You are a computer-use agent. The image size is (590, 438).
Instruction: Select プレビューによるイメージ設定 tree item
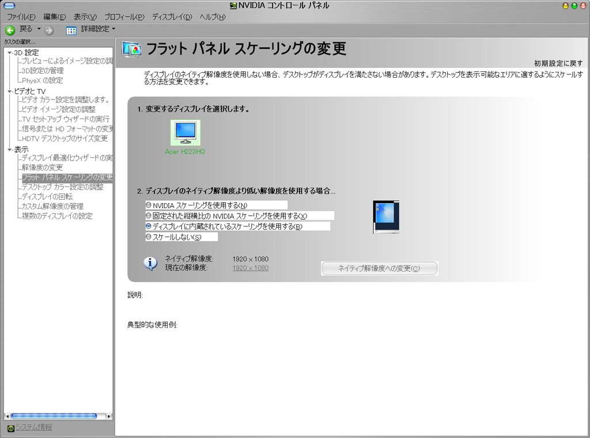[67, 61]
